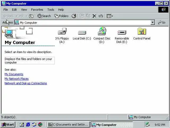170x128 pixels.
Task: Open the File menu
Action: click(6, 10)
